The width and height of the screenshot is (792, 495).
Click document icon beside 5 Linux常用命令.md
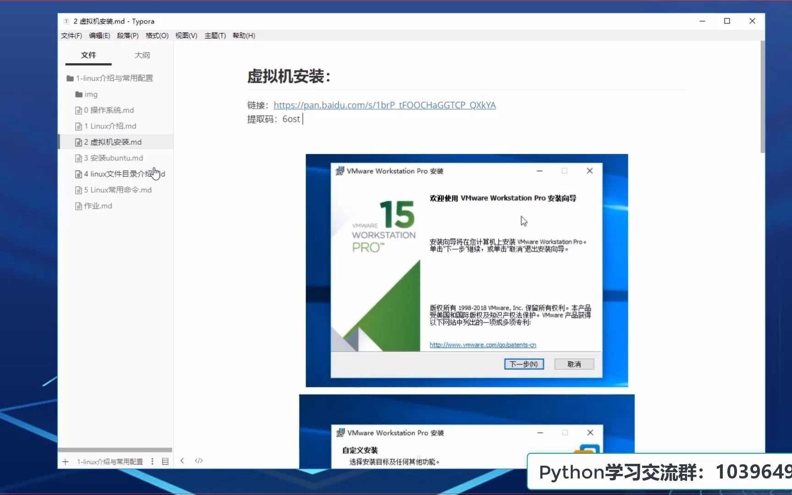(x=78, y=190)
